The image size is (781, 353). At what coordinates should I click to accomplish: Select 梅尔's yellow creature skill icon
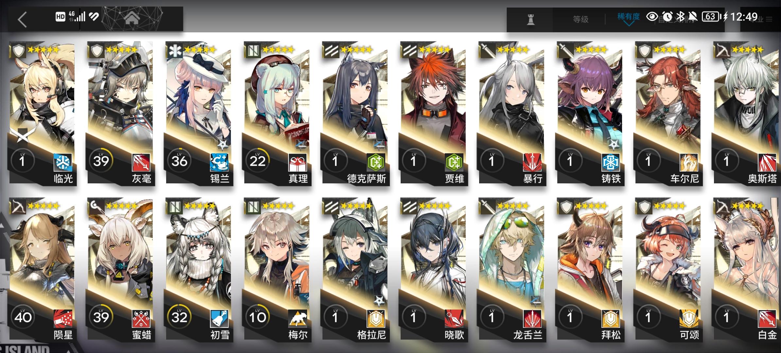[x=298, y=319]
